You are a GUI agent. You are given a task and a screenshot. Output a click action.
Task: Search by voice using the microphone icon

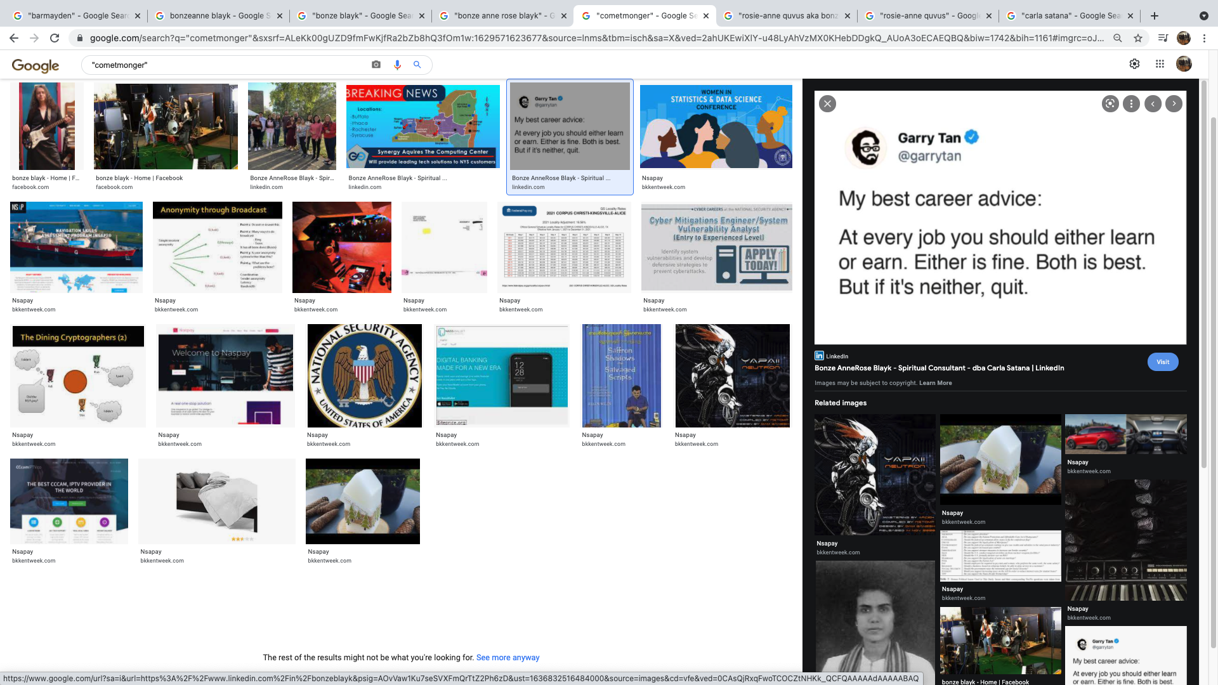coord(397,65)
